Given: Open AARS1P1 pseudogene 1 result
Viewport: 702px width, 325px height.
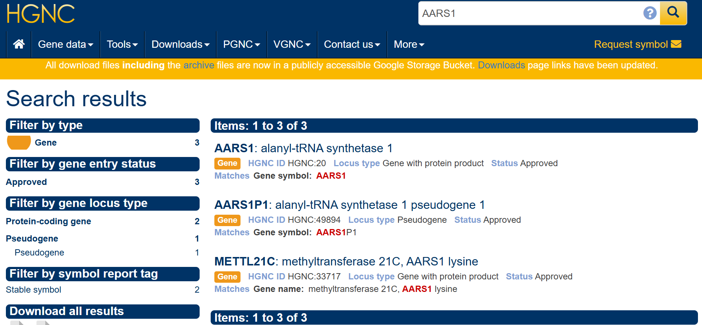Looking at the screenshot, I should [x=350, y=205].
